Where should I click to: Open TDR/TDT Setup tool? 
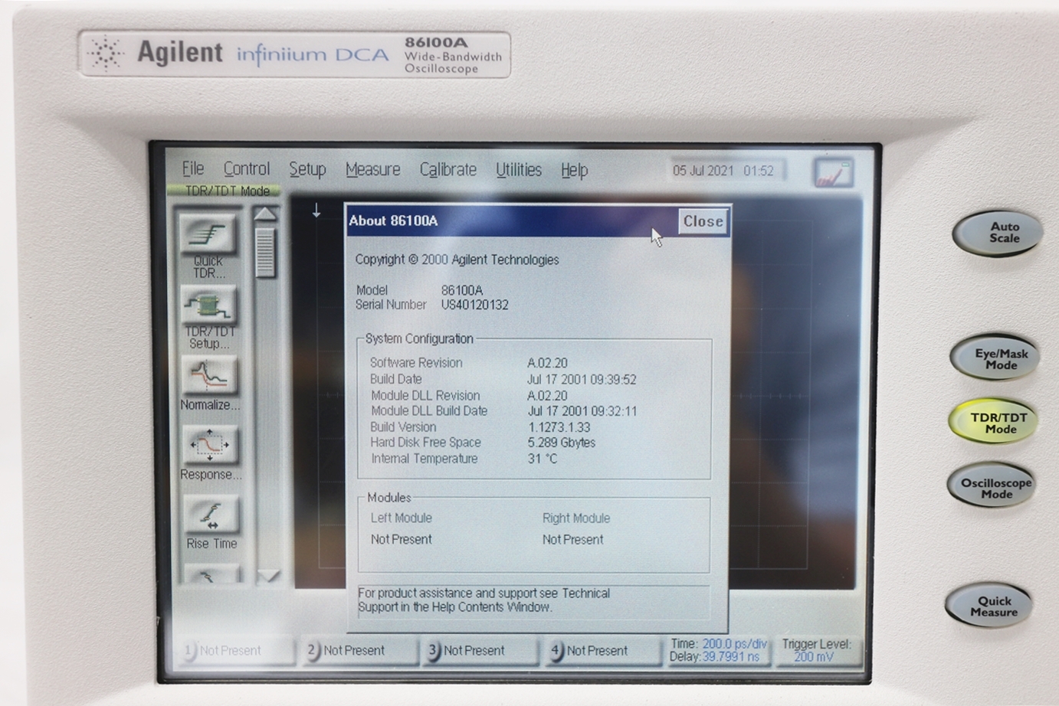[x=209, y=305]
